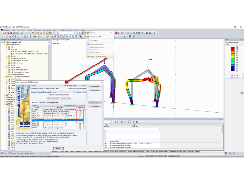The height and width of the screenshot is (183, 244).
Task: Open the Cálculo menu
Action: coord(30,30)
